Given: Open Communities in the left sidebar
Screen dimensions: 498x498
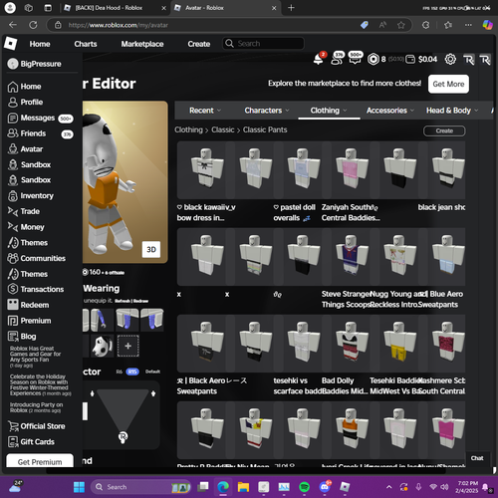Looking at the screenshot, I should (x=37, y=258).
